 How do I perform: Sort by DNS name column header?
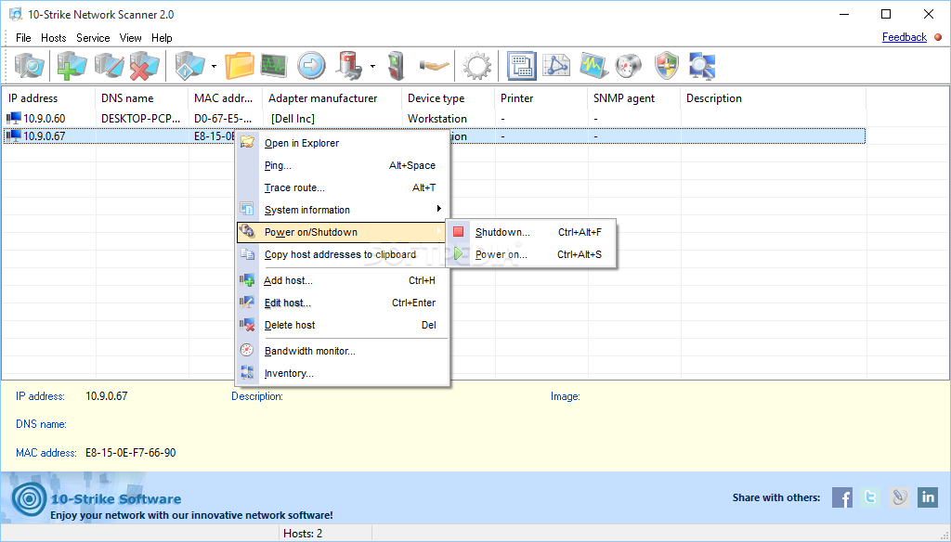click(x=142, y=98)
